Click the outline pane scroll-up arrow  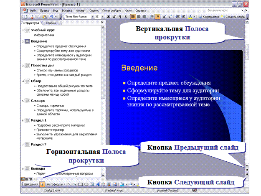103,27
